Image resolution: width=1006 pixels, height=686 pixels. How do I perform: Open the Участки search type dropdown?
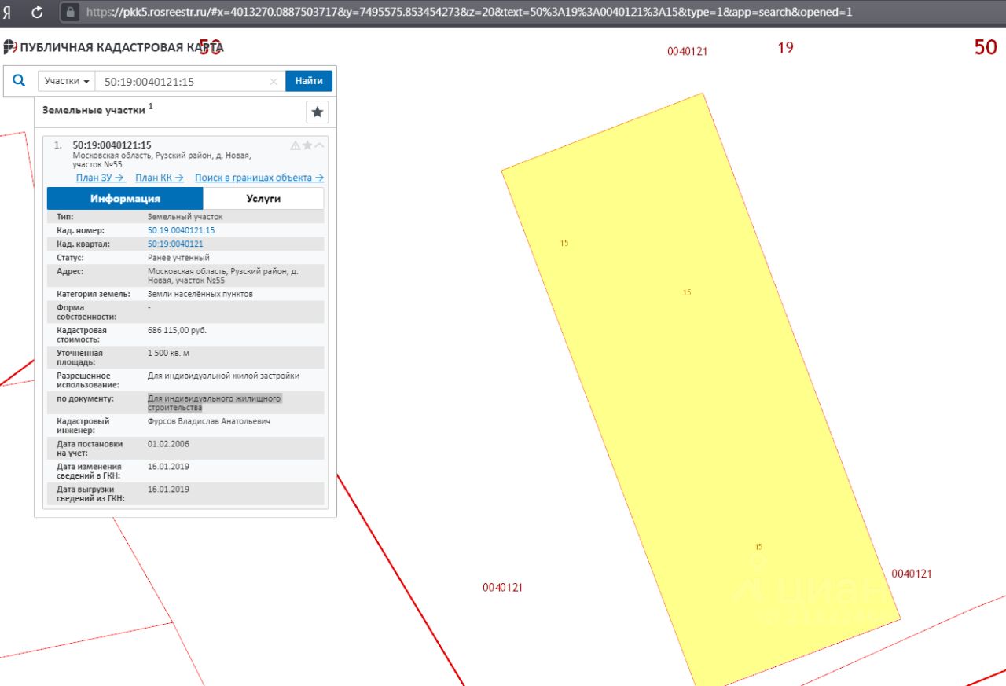pos(66,81)
